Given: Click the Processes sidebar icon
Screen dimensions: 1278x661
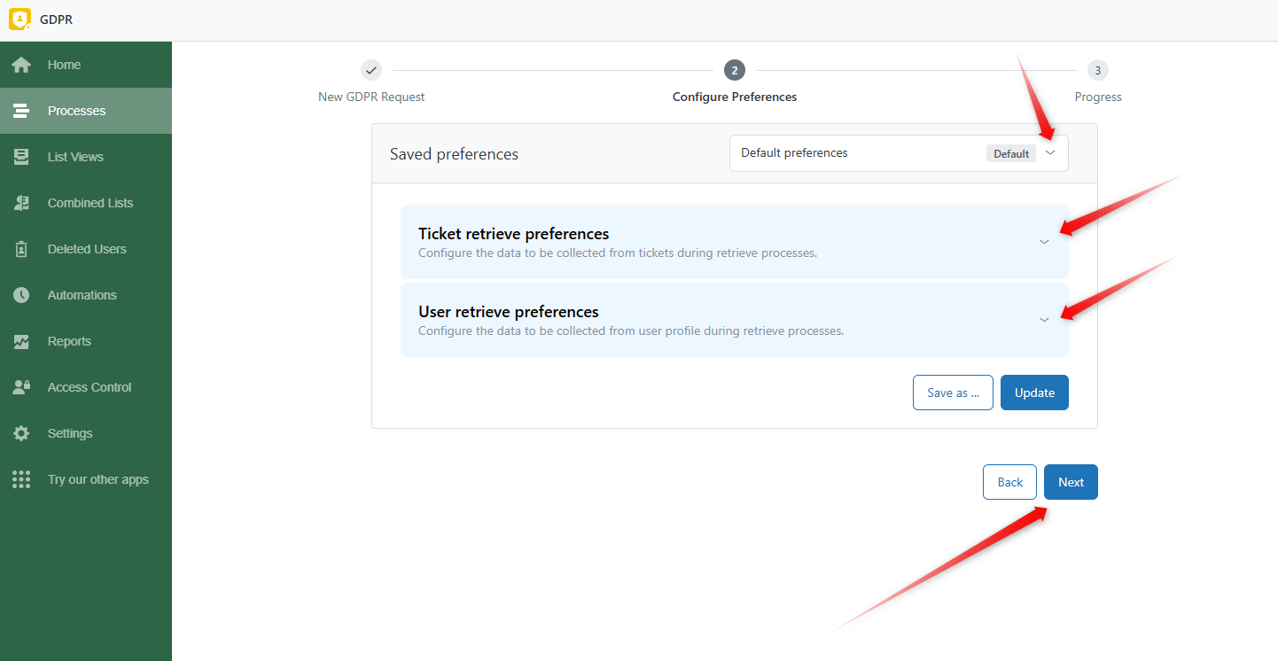Looking at the screenshot, I should tap(21, 111).
